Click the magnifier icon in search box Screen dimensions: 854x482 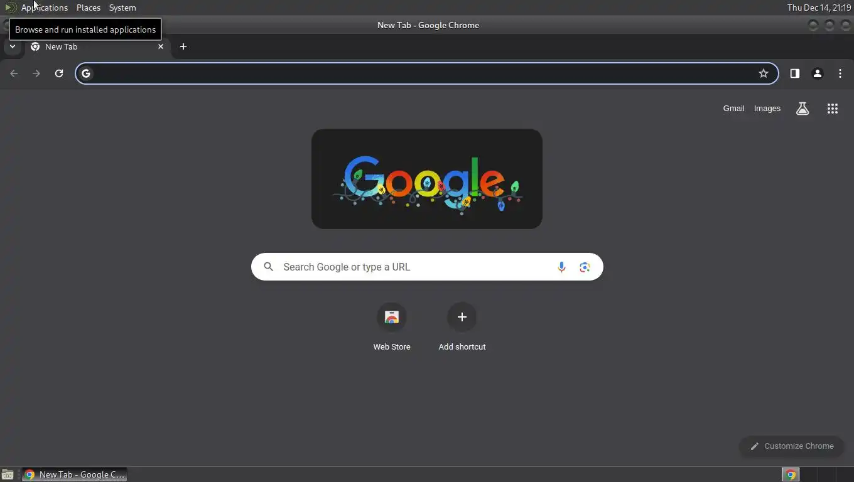click(269, 267)
